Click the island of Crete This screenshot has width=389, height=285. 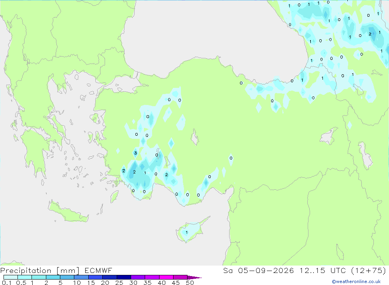(68, 212)
